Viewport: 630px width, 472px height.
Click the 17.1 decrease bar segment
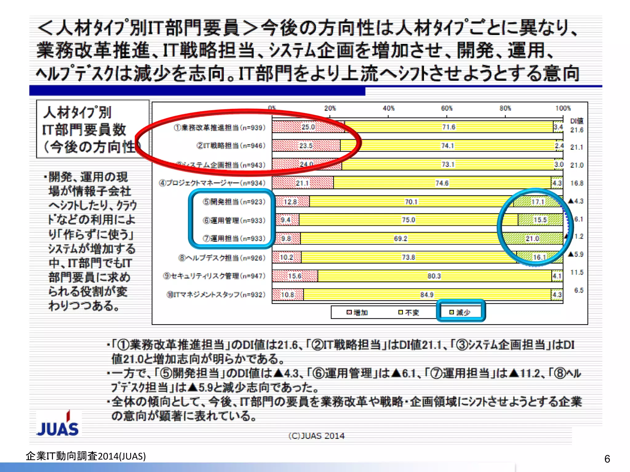(538, 202)
